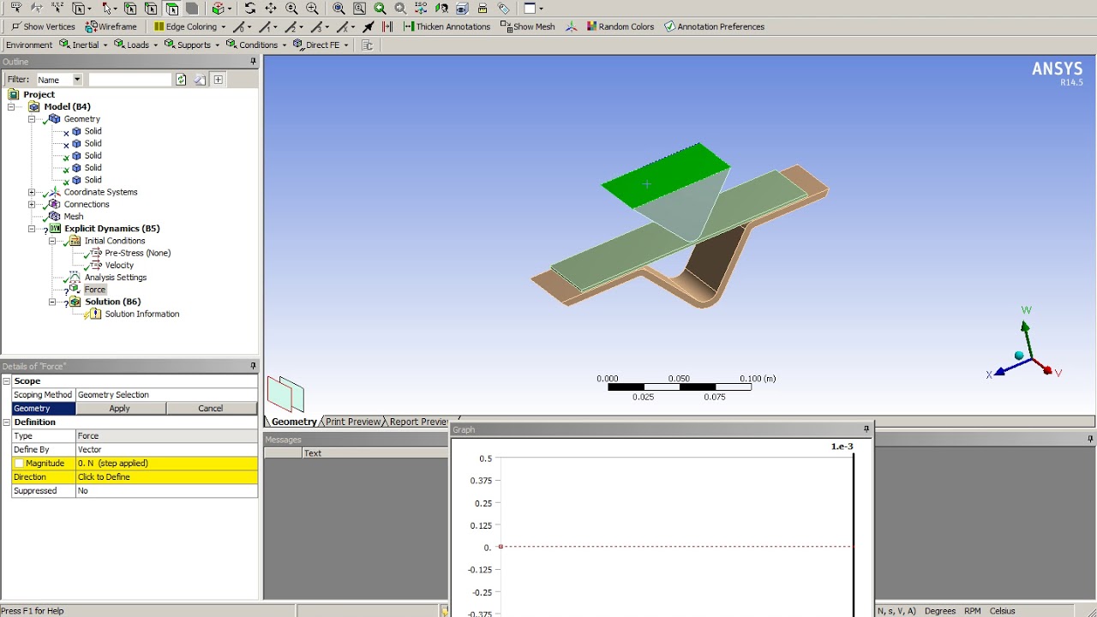This screenshot has height=617, width=1097.
Task: Click the worksheet icon beside Direct FE
Action: [367, 45]
